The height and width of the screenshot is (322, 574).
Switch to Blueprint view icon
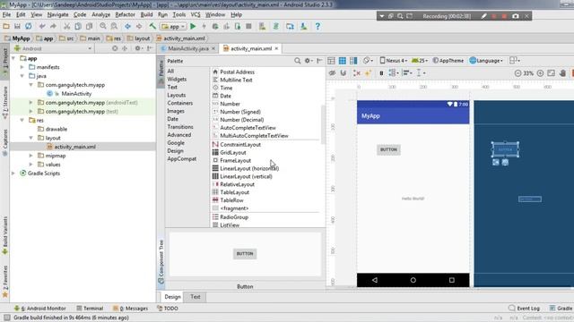coord(343,61)
